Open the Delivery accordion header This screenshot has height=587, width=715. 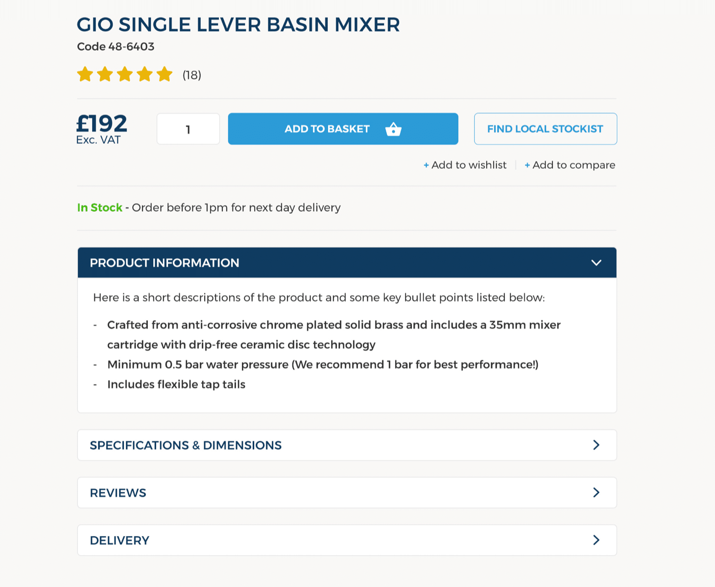coord(347,540)
